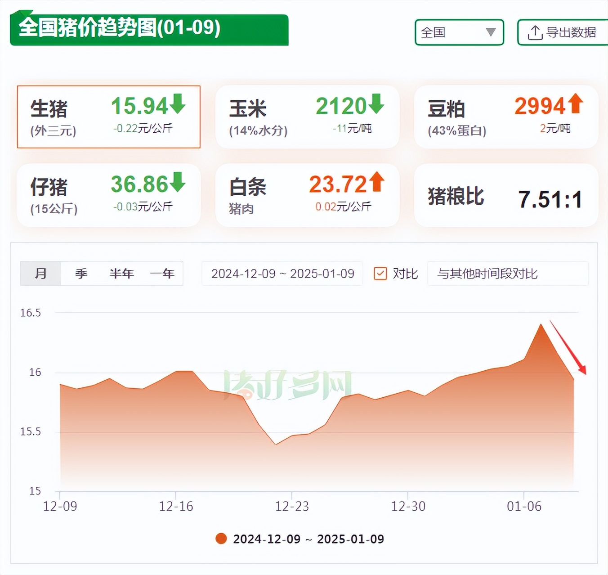Open the 全国 region dropdown

(459, 32)
